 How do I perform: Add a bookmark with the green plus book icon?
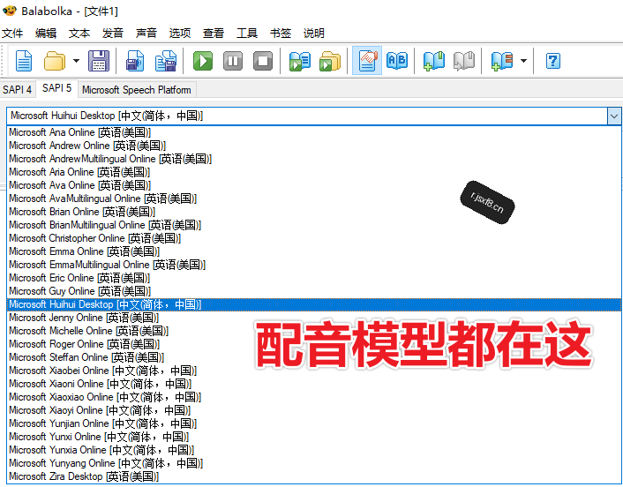click(x=434, y=61)
